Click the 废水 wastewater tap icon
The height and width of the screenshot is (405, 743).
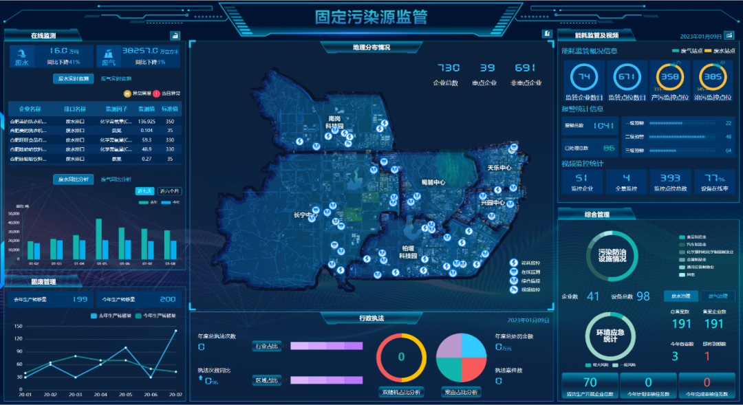click(x=22, y=54)
